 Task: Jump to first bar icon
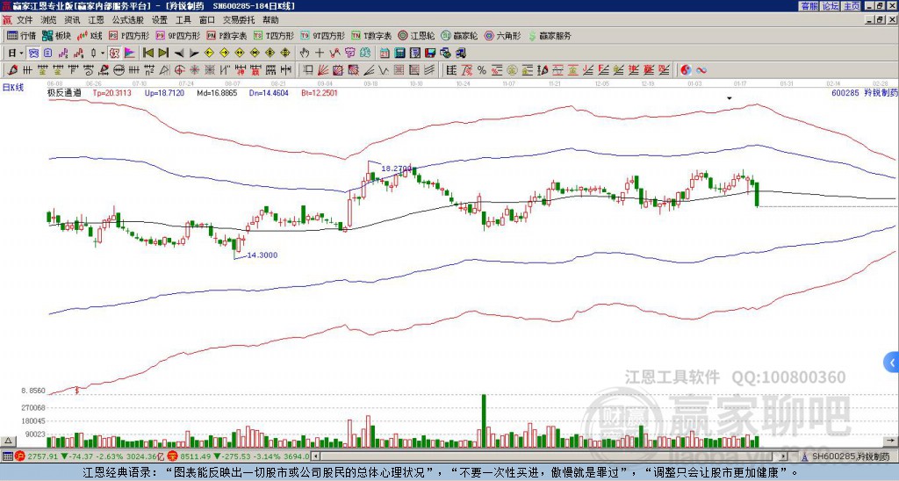pyautogui.click(x=147, y=54)
